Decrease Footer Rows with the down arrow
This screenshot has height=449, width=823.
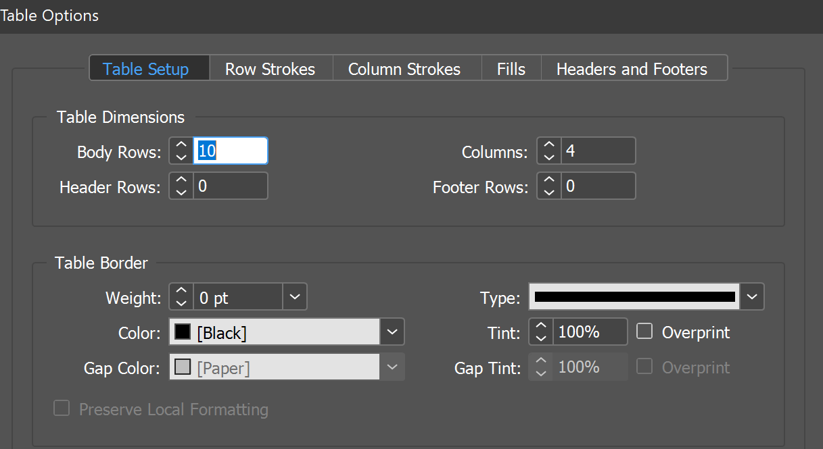[548, 192]
